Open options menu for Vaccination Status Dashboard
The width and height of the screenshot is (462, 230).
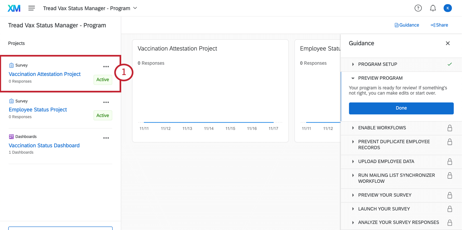coord(106,138)
